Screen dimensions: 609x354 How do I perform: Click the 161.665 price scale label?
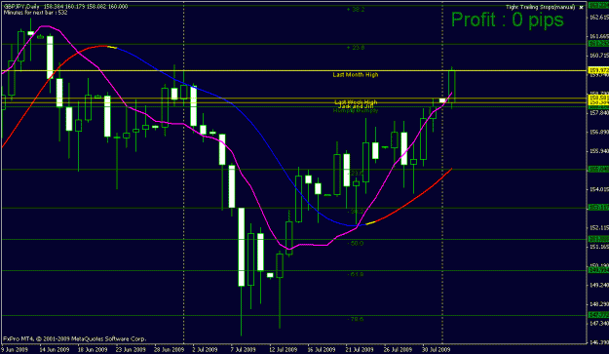pyautogui.click(x=599, y=36)
